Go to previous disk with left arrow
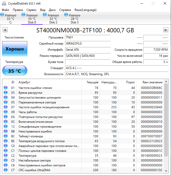This screenshot has width=171, height=175. (x=5, y=30)
